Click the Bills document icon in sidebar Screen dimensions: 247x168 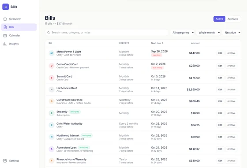coord(5,27)
